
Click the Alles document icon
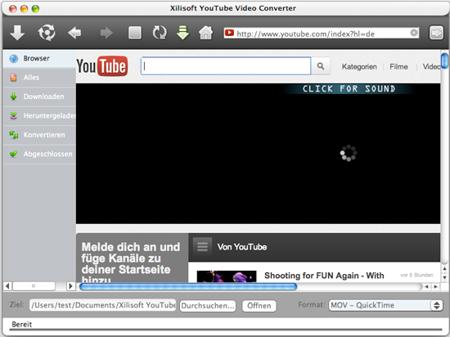[x=13, y=78]
